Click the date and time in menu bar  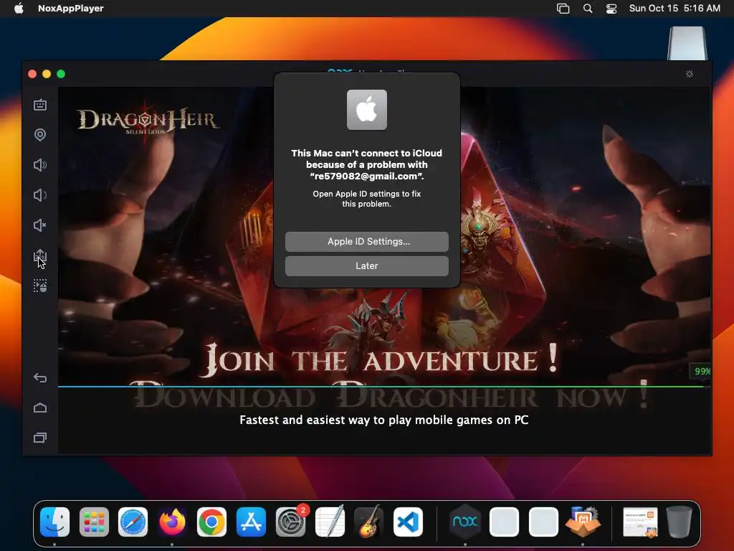click(675, 9)
